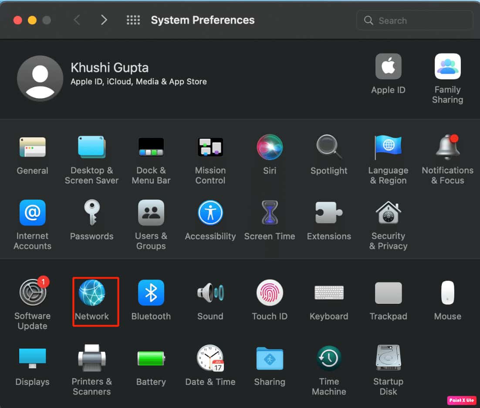The width and height of the screenshot is (480, 408).
Task: Click inside the Search field
Action: 414,20
